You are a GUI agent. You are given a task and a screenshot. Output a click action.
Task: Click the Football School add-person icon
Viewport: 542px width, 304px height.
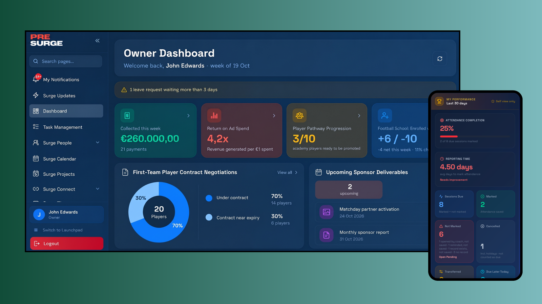[385, 116]
